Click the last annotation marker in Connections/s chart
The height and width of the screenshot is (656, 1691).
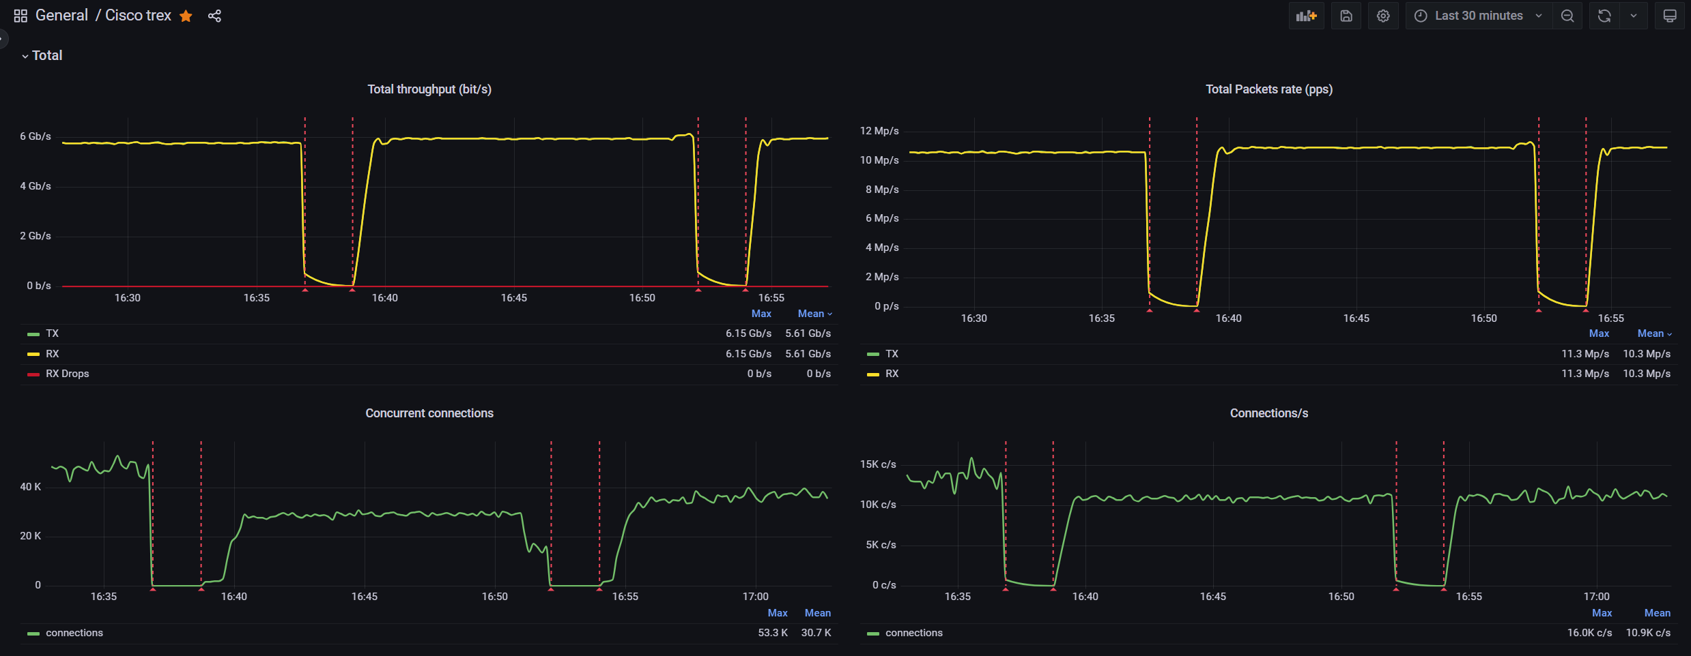click(x=1444, y=589)
